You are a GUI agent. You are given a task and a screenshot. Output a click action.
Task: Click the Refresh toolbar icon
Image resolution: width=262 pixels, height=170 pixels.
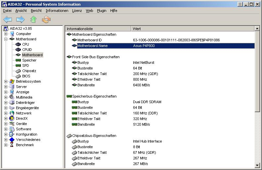click(x=46, y=20)
